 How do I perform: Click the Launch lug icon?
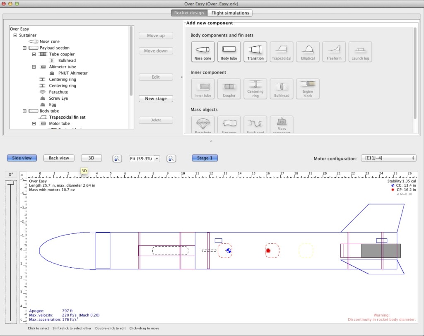[360, 52]
